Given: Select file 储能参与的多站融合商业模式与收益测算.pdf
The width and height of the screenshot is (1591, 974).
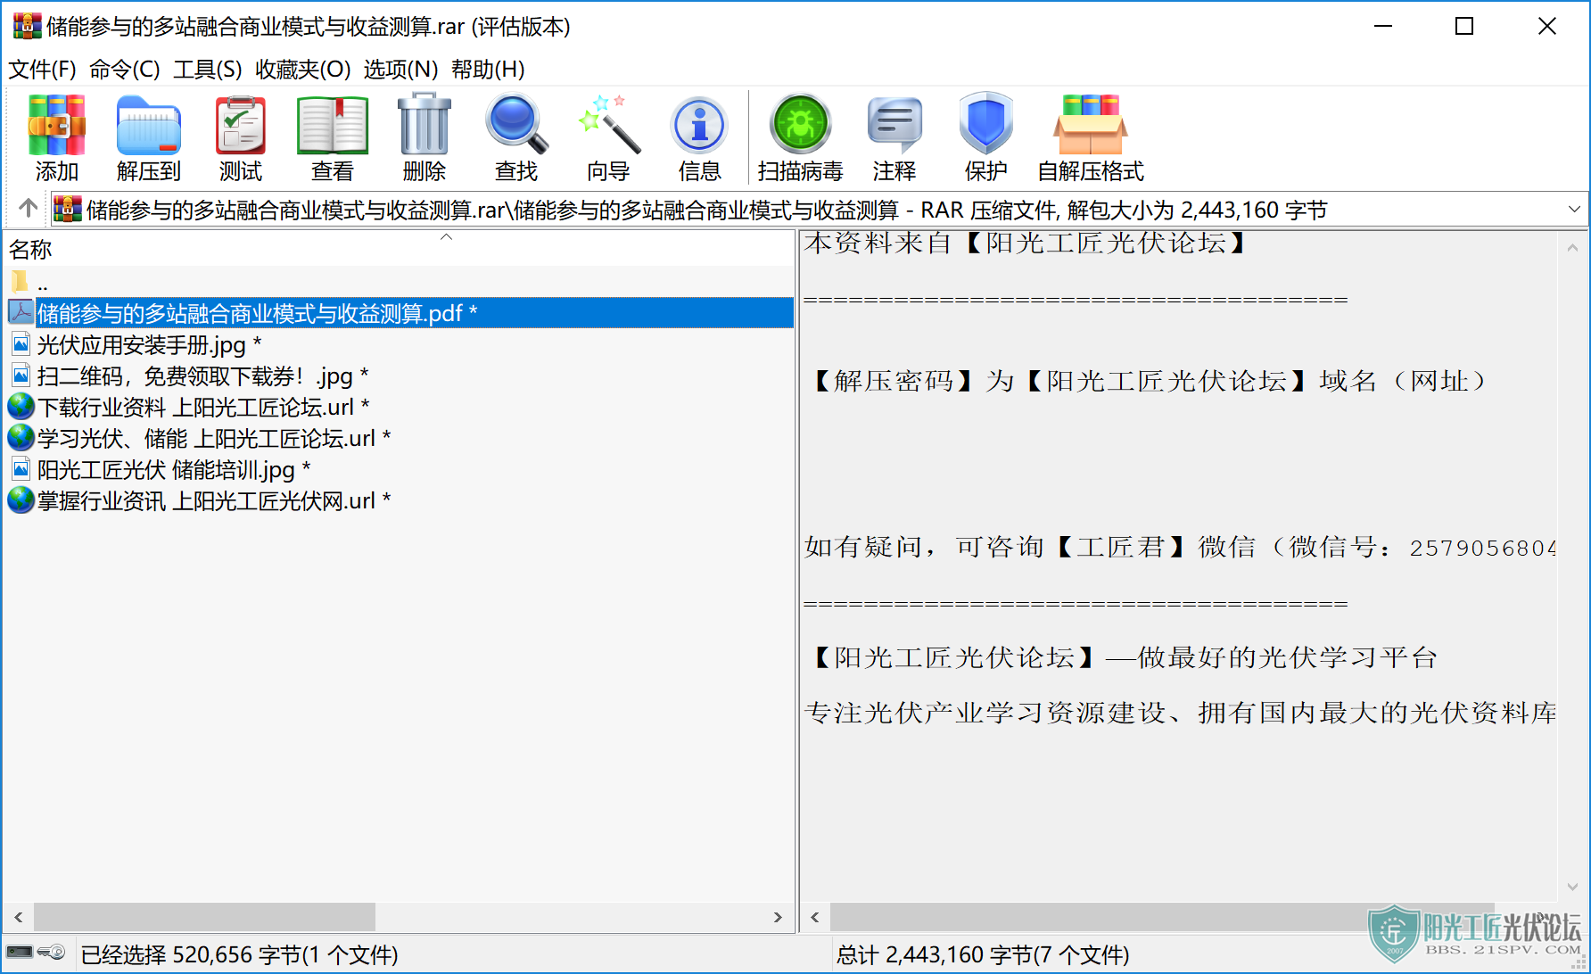Looking at the screenshot, I should pyautogui.click(x=257, y=313).
